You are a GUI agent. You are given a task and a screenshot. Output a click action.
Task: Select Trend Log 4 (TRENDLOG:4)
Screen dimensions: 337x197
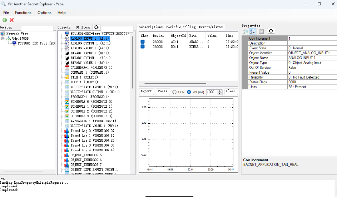(92, 150)
